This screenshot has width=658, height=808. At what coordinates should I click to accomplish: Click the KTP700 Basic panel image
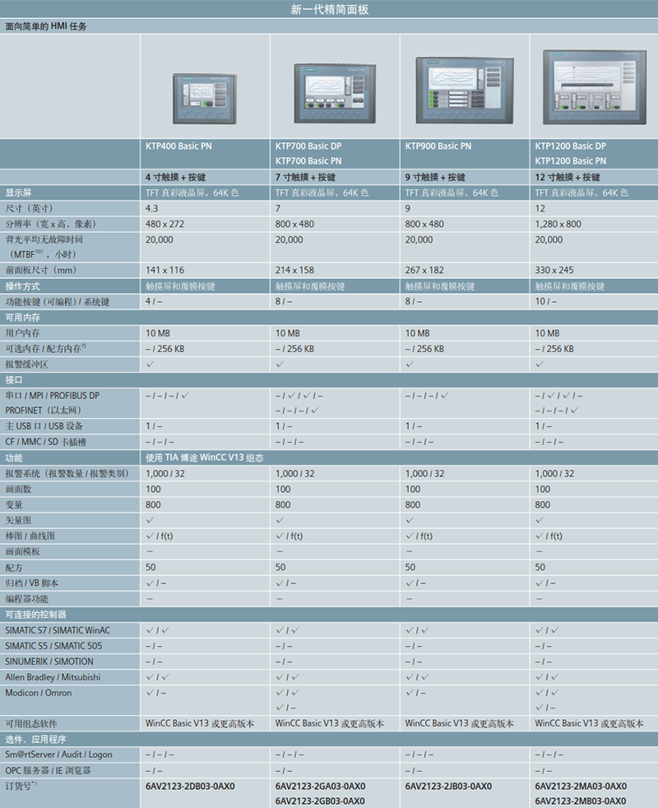pyautogui.click(x=334, y=92)
